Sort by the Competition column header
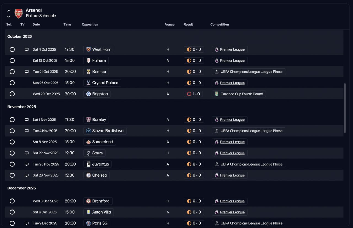The image size is (353, 228). pos(220,25)
